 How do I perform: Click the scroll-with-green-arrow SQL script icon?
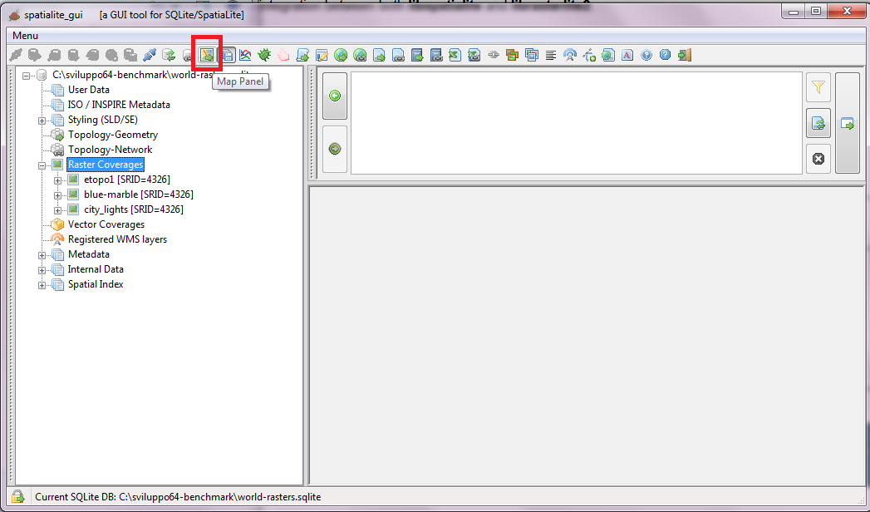[302, 55]
